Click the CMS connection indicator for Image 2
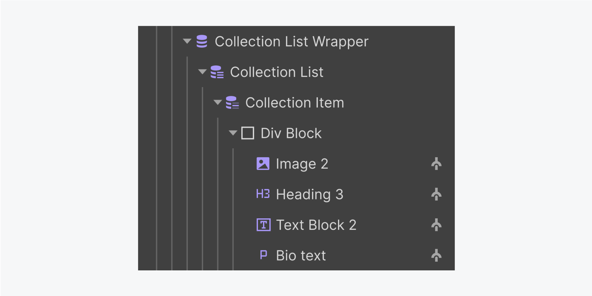 436,164
